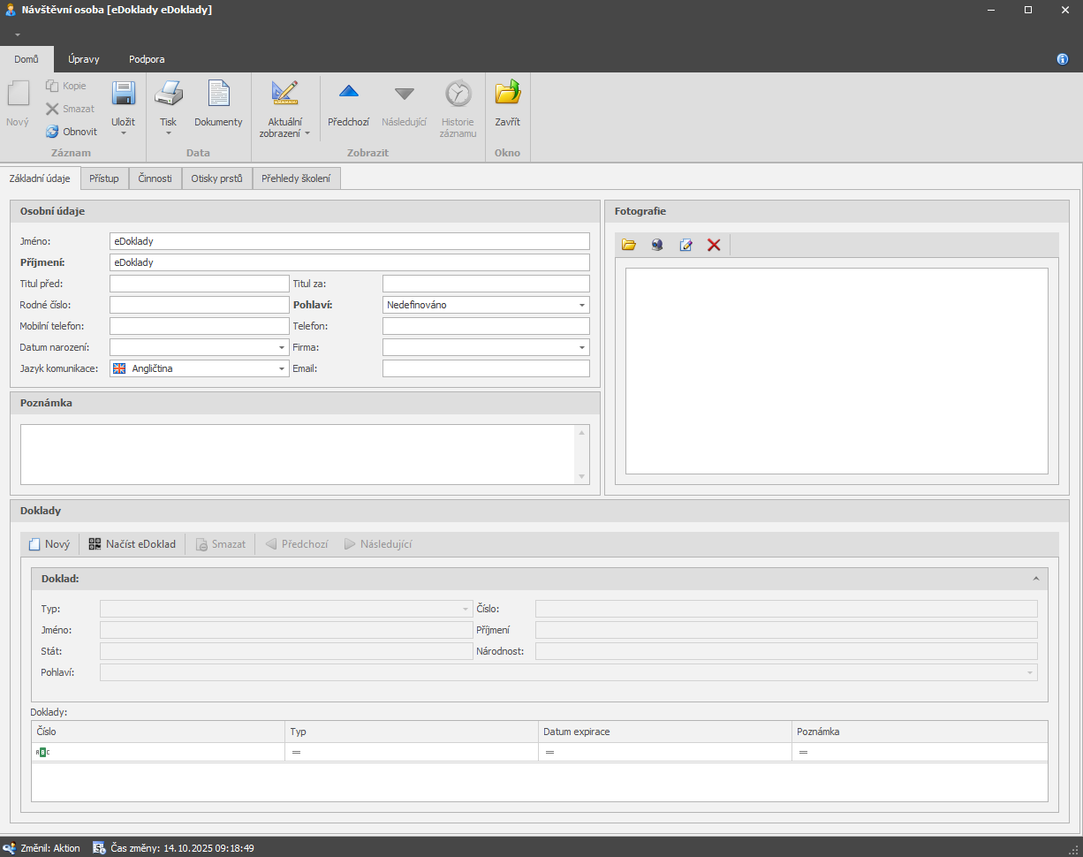Click the Tisk printer icon
This screenshot has width=1083, height=857.
168,94
